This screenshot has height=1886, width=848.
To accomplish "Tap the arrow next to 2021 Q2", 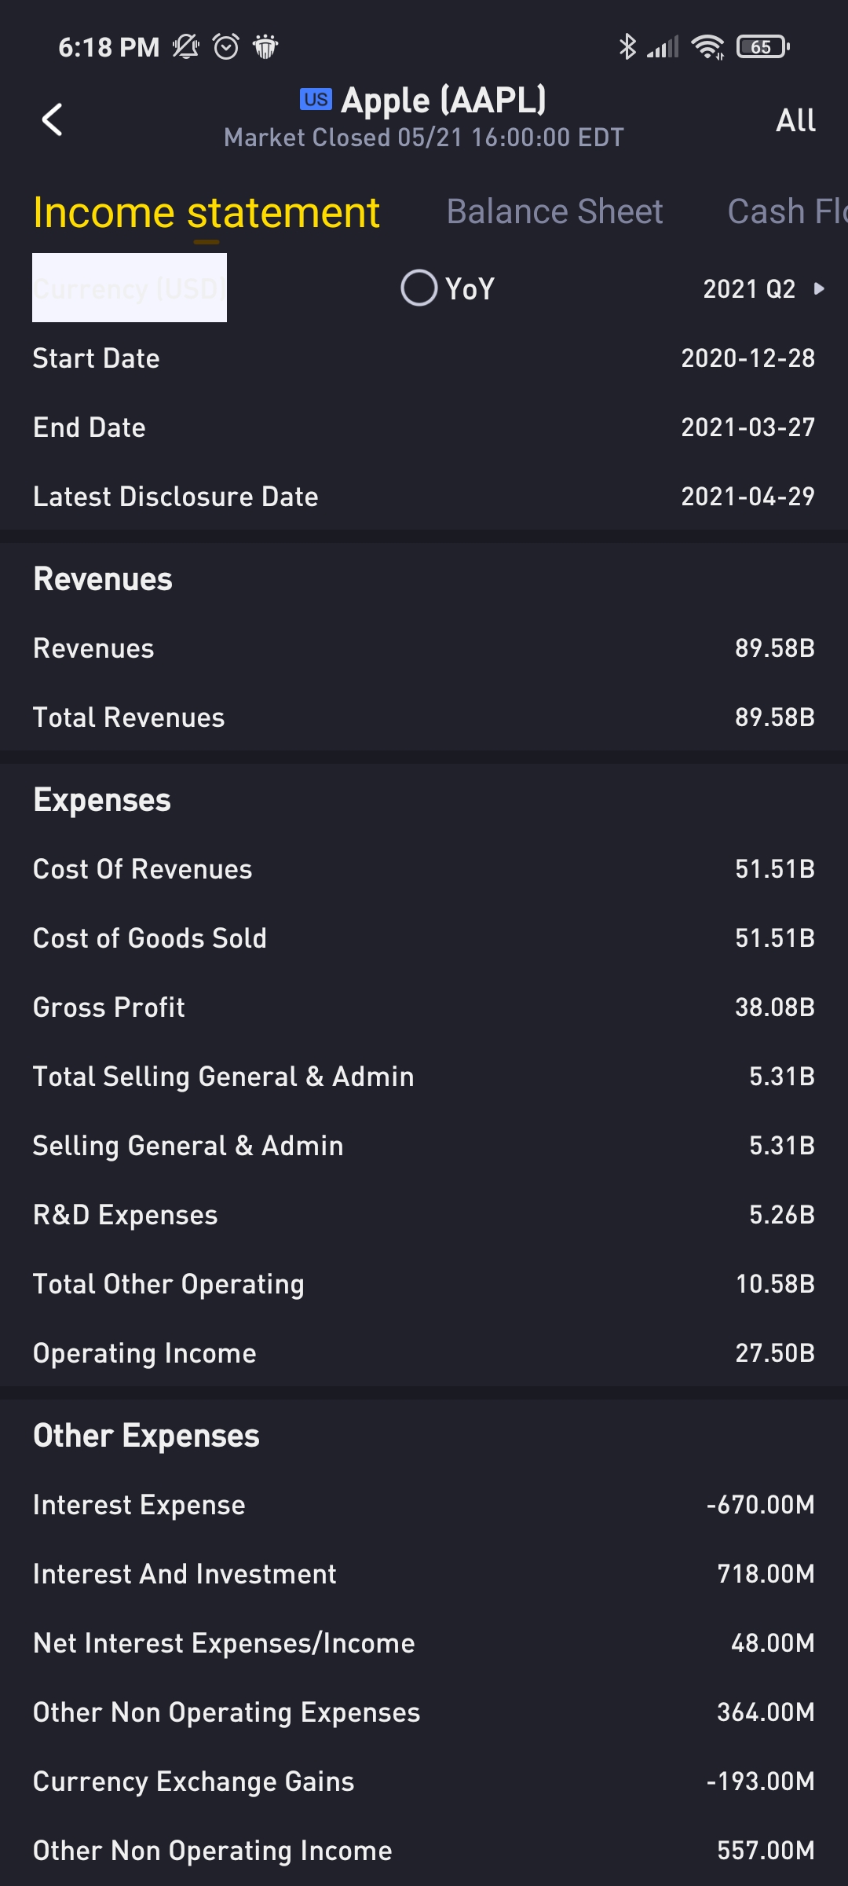I will [x=819, y=288].
